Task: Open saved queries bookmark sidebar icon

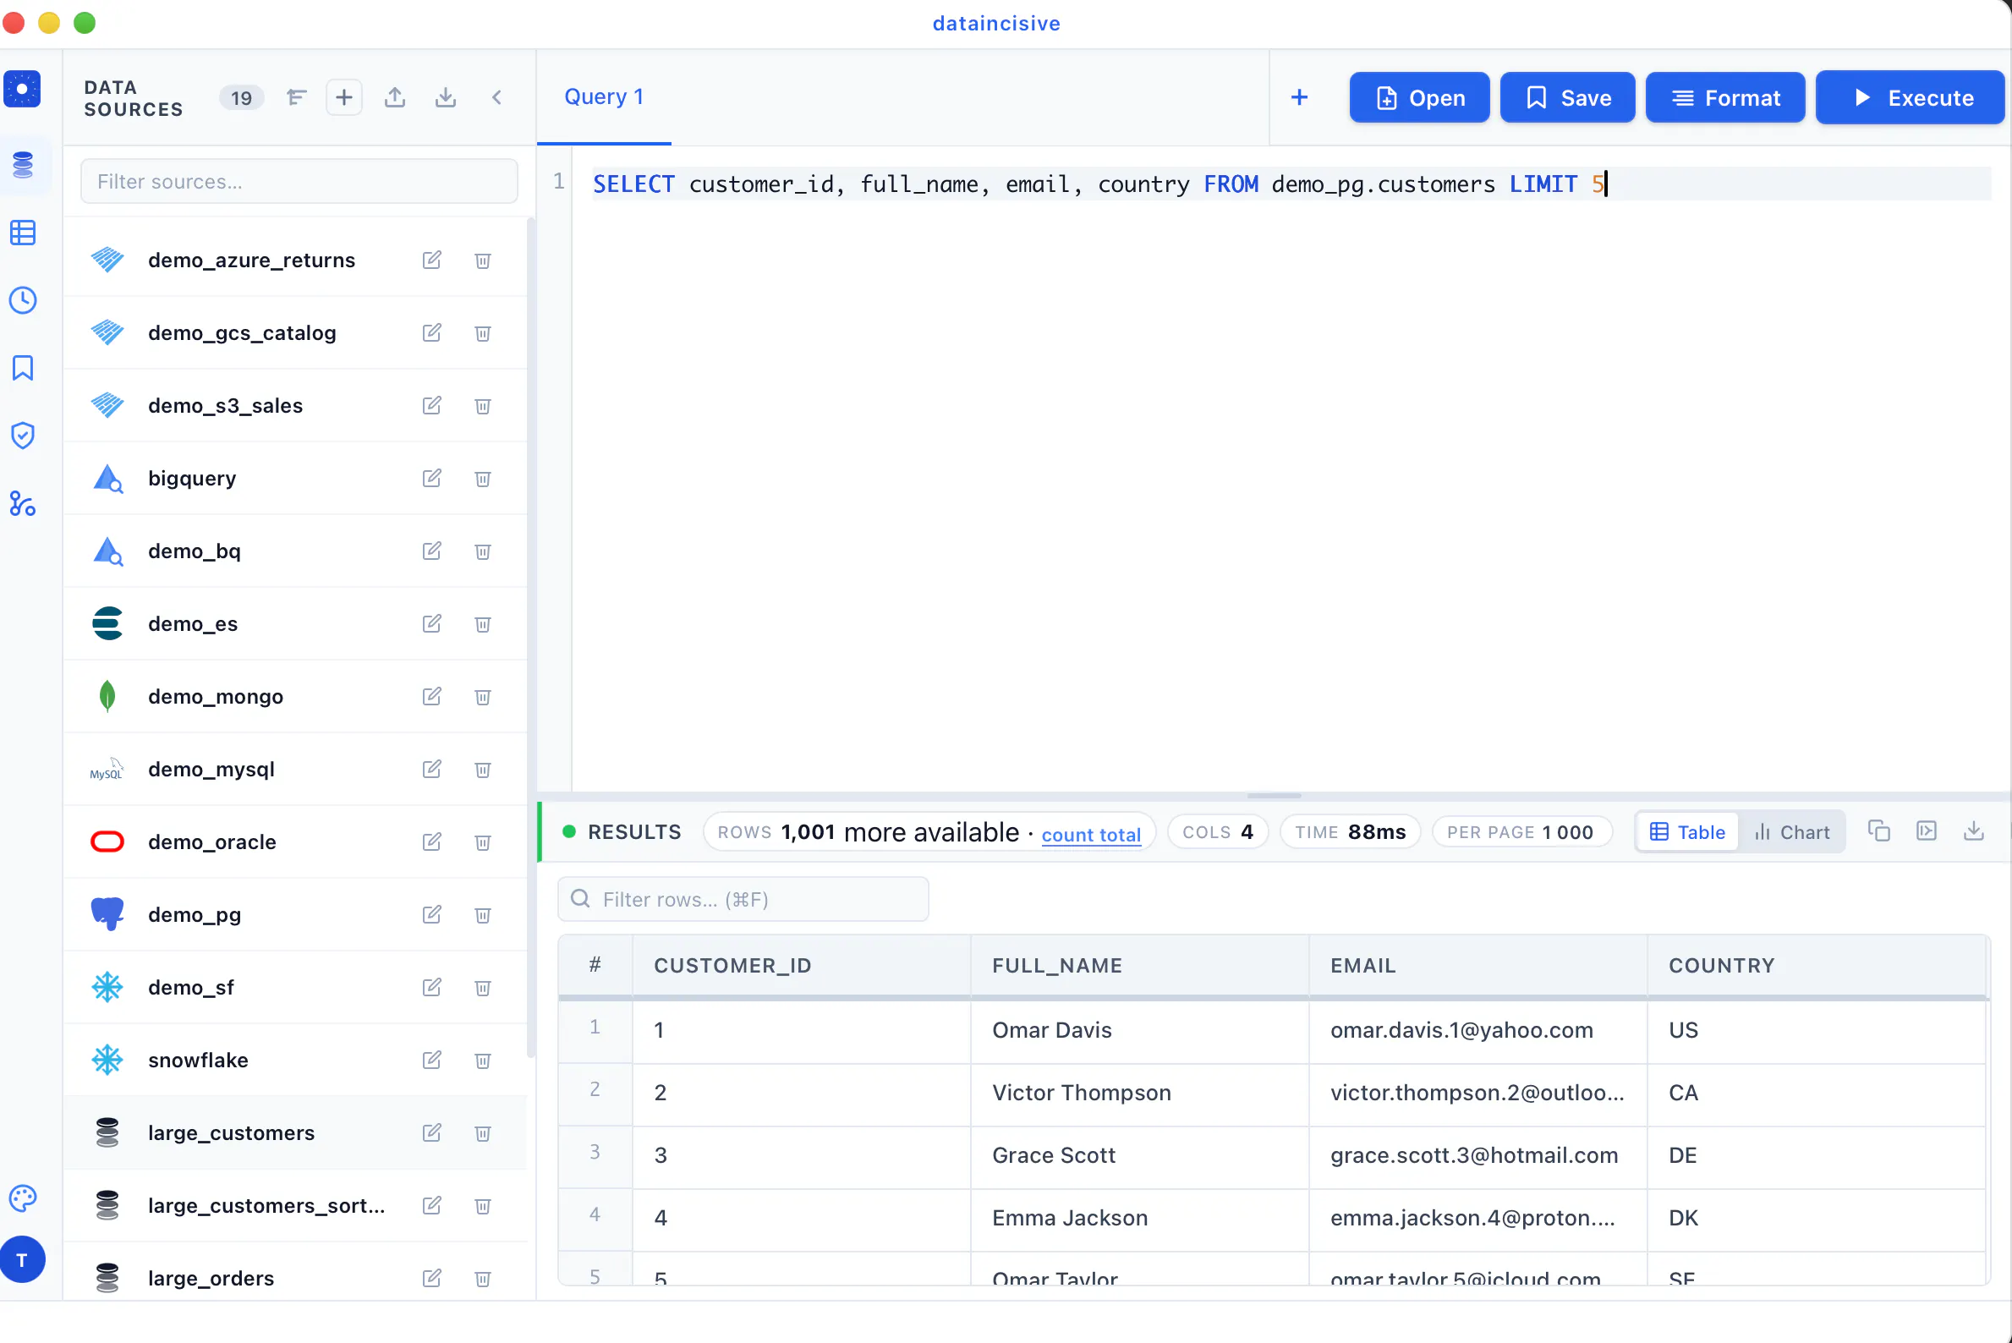Action: pyautogui.click(x=23, y=367)
